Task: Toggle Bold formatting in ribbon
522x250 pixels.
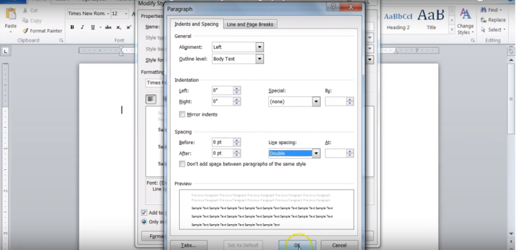Action: [72, 27]
